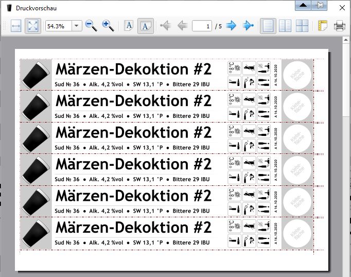Click the first Märzen-Dekoktion #2 label
This screenshot has height=277, width=351.
133,70
